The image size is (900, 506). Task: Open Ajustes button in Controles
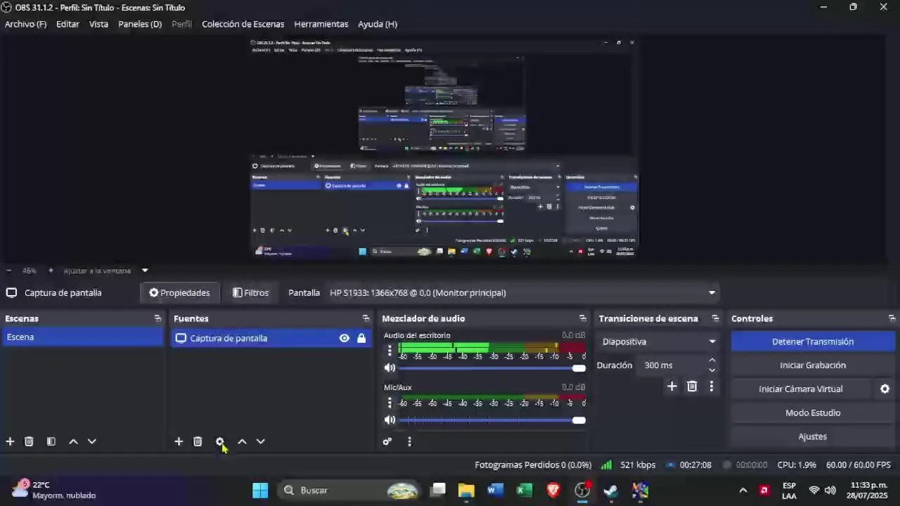(813, 436)
